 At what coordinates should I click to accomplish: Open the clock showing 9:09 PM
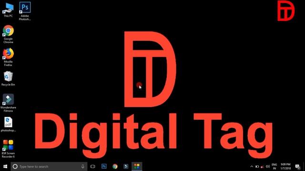(285, 167)
